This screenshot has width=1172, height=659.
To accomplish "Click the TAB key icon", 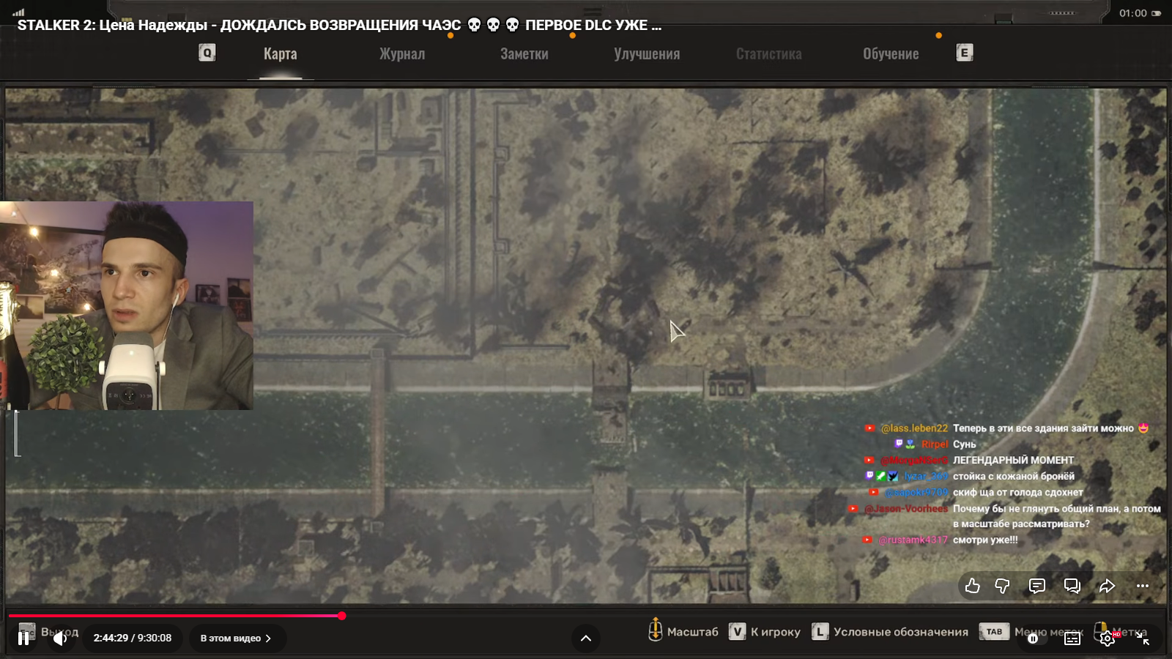I will (x=994, y=631).
